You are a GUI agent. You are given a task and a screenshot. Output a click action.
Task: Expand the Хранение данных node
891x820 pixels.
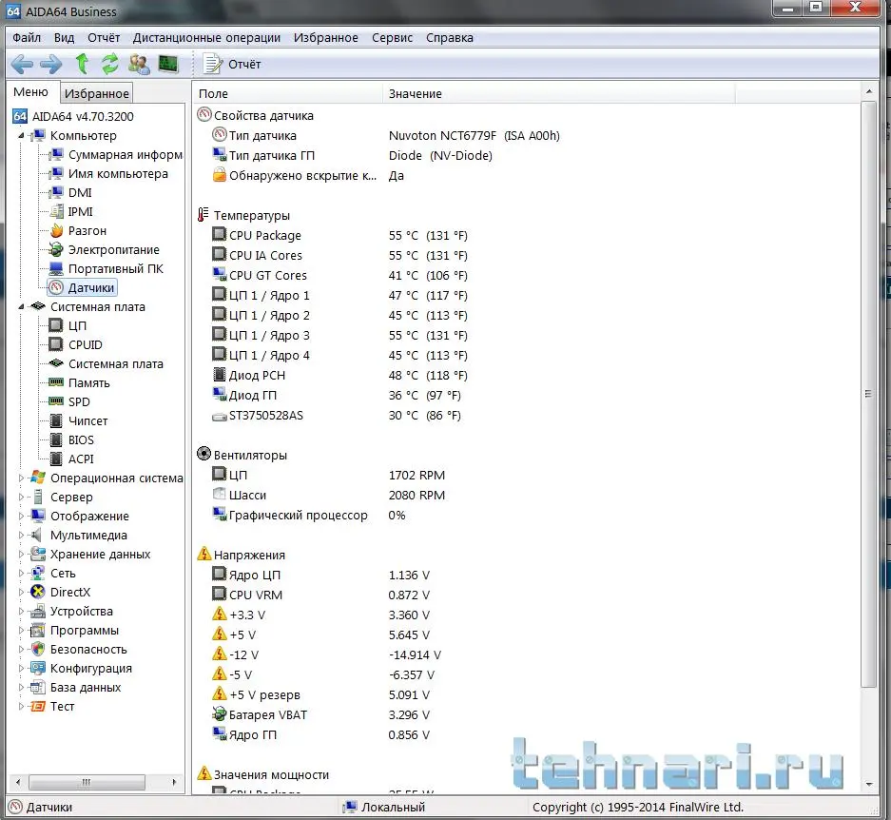[21, 555]
